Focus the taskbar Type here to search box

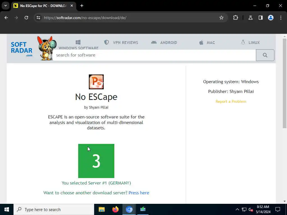pos(54,209)
